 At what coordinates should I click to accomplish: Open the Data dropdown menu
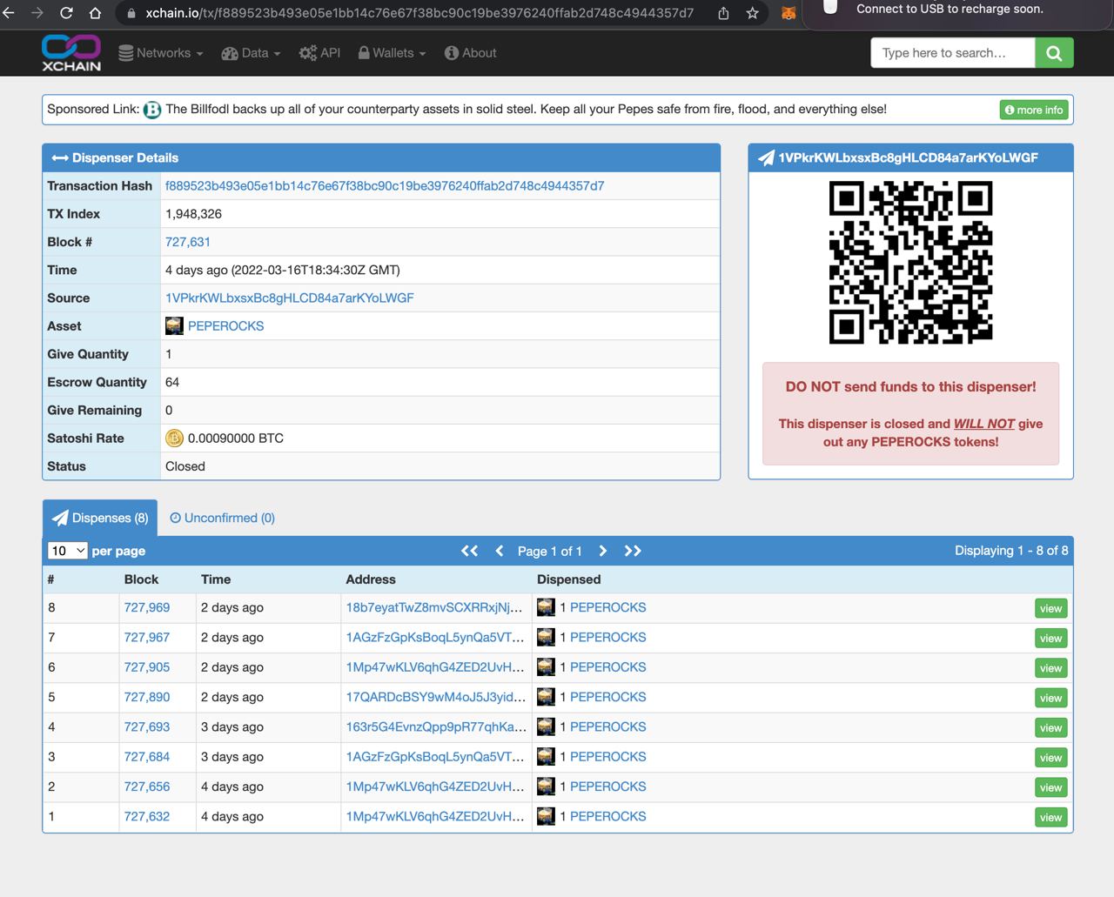click(x=251, y=53)
